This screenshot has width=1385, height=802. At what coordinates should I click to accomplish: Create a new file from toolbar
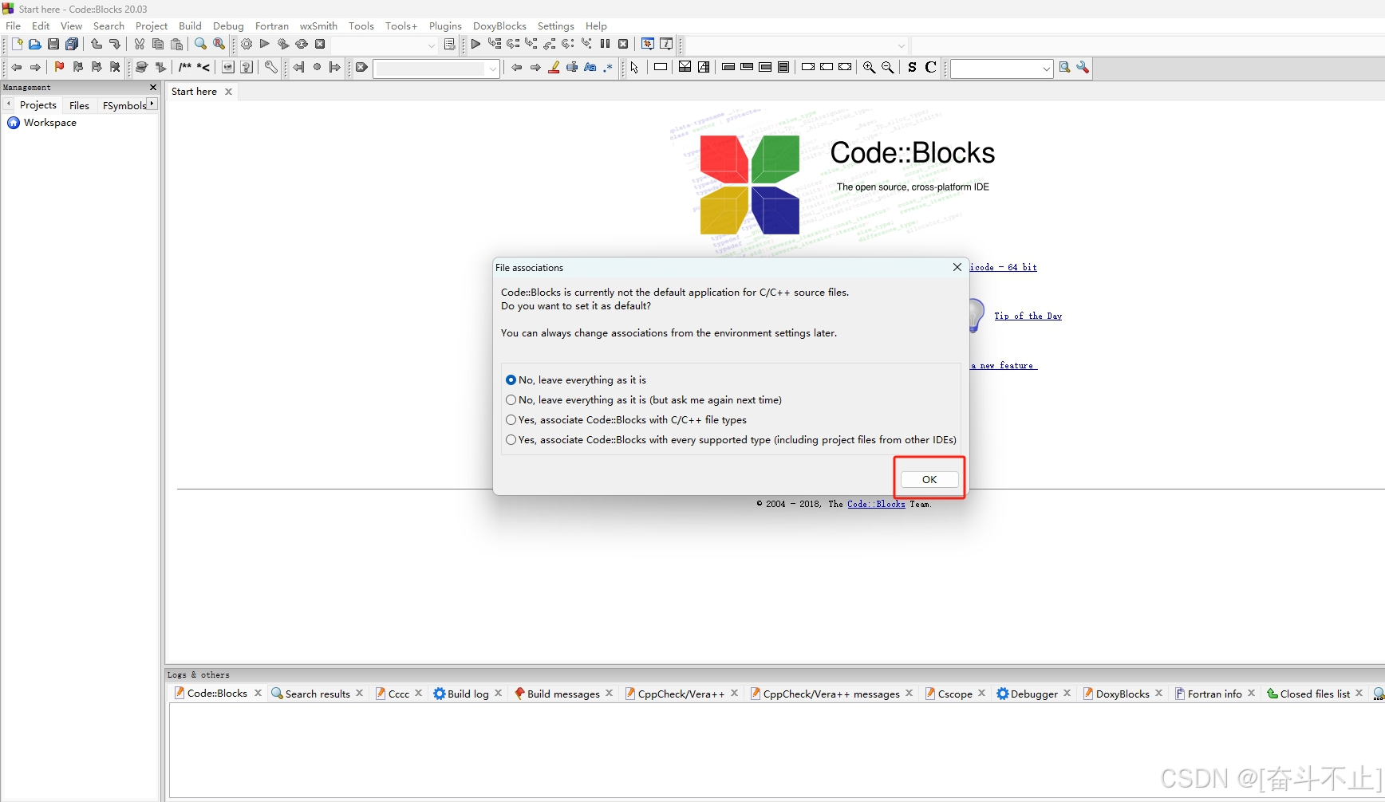pyautogui.click(x=17, y=45)
